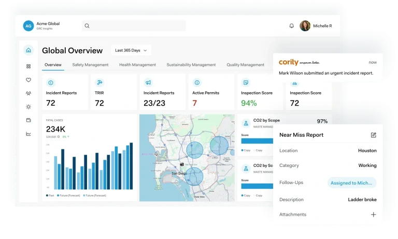The height and width of the screenshot is (239, 398).
Task: Open the line chart analytics icon in sidebar
Action: coord(29,134)
